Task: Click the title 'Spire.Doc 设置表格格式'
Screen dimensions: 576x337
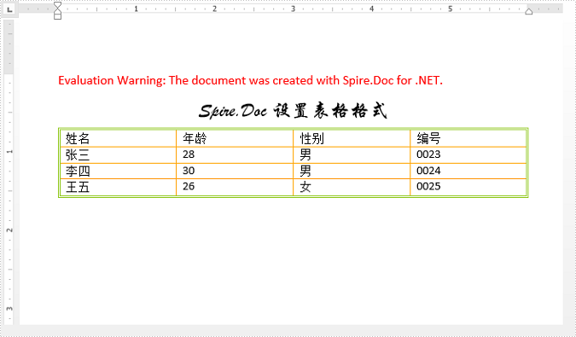Action: pyautogui.click(x=293, y=111)
